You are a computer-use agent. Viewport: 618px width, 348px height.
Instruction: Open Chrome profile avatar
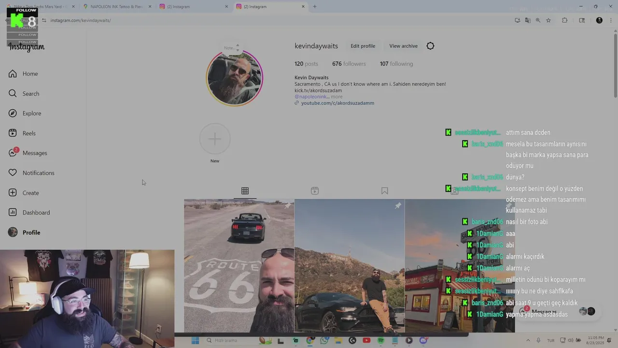coord(599,20)
